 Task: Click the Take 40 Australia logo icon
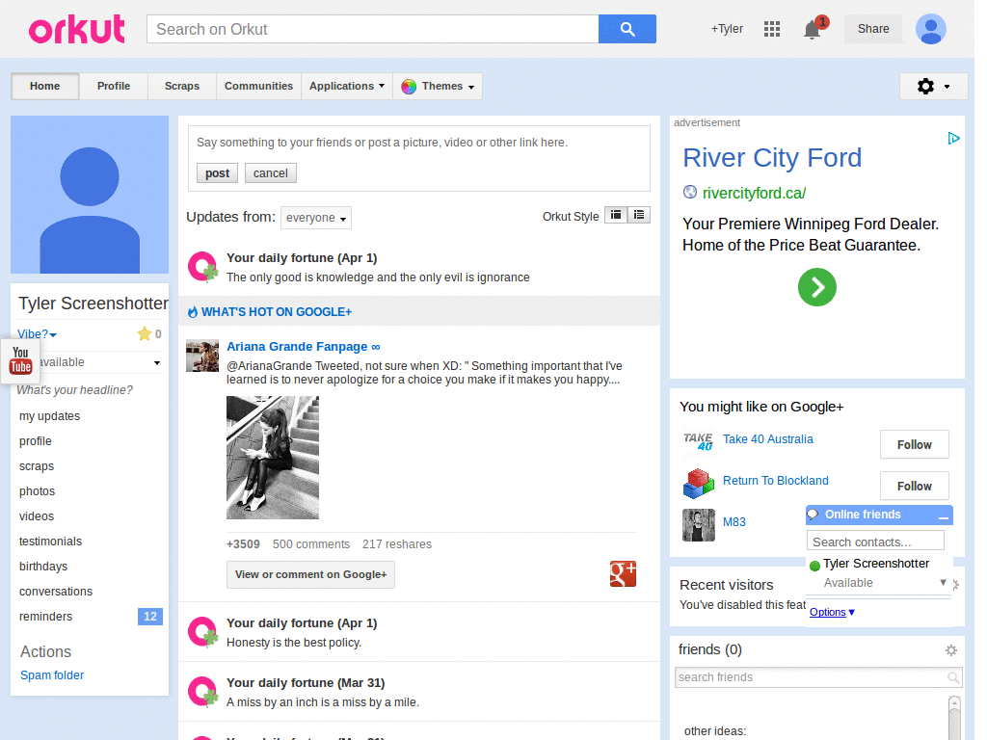[698, 439]
